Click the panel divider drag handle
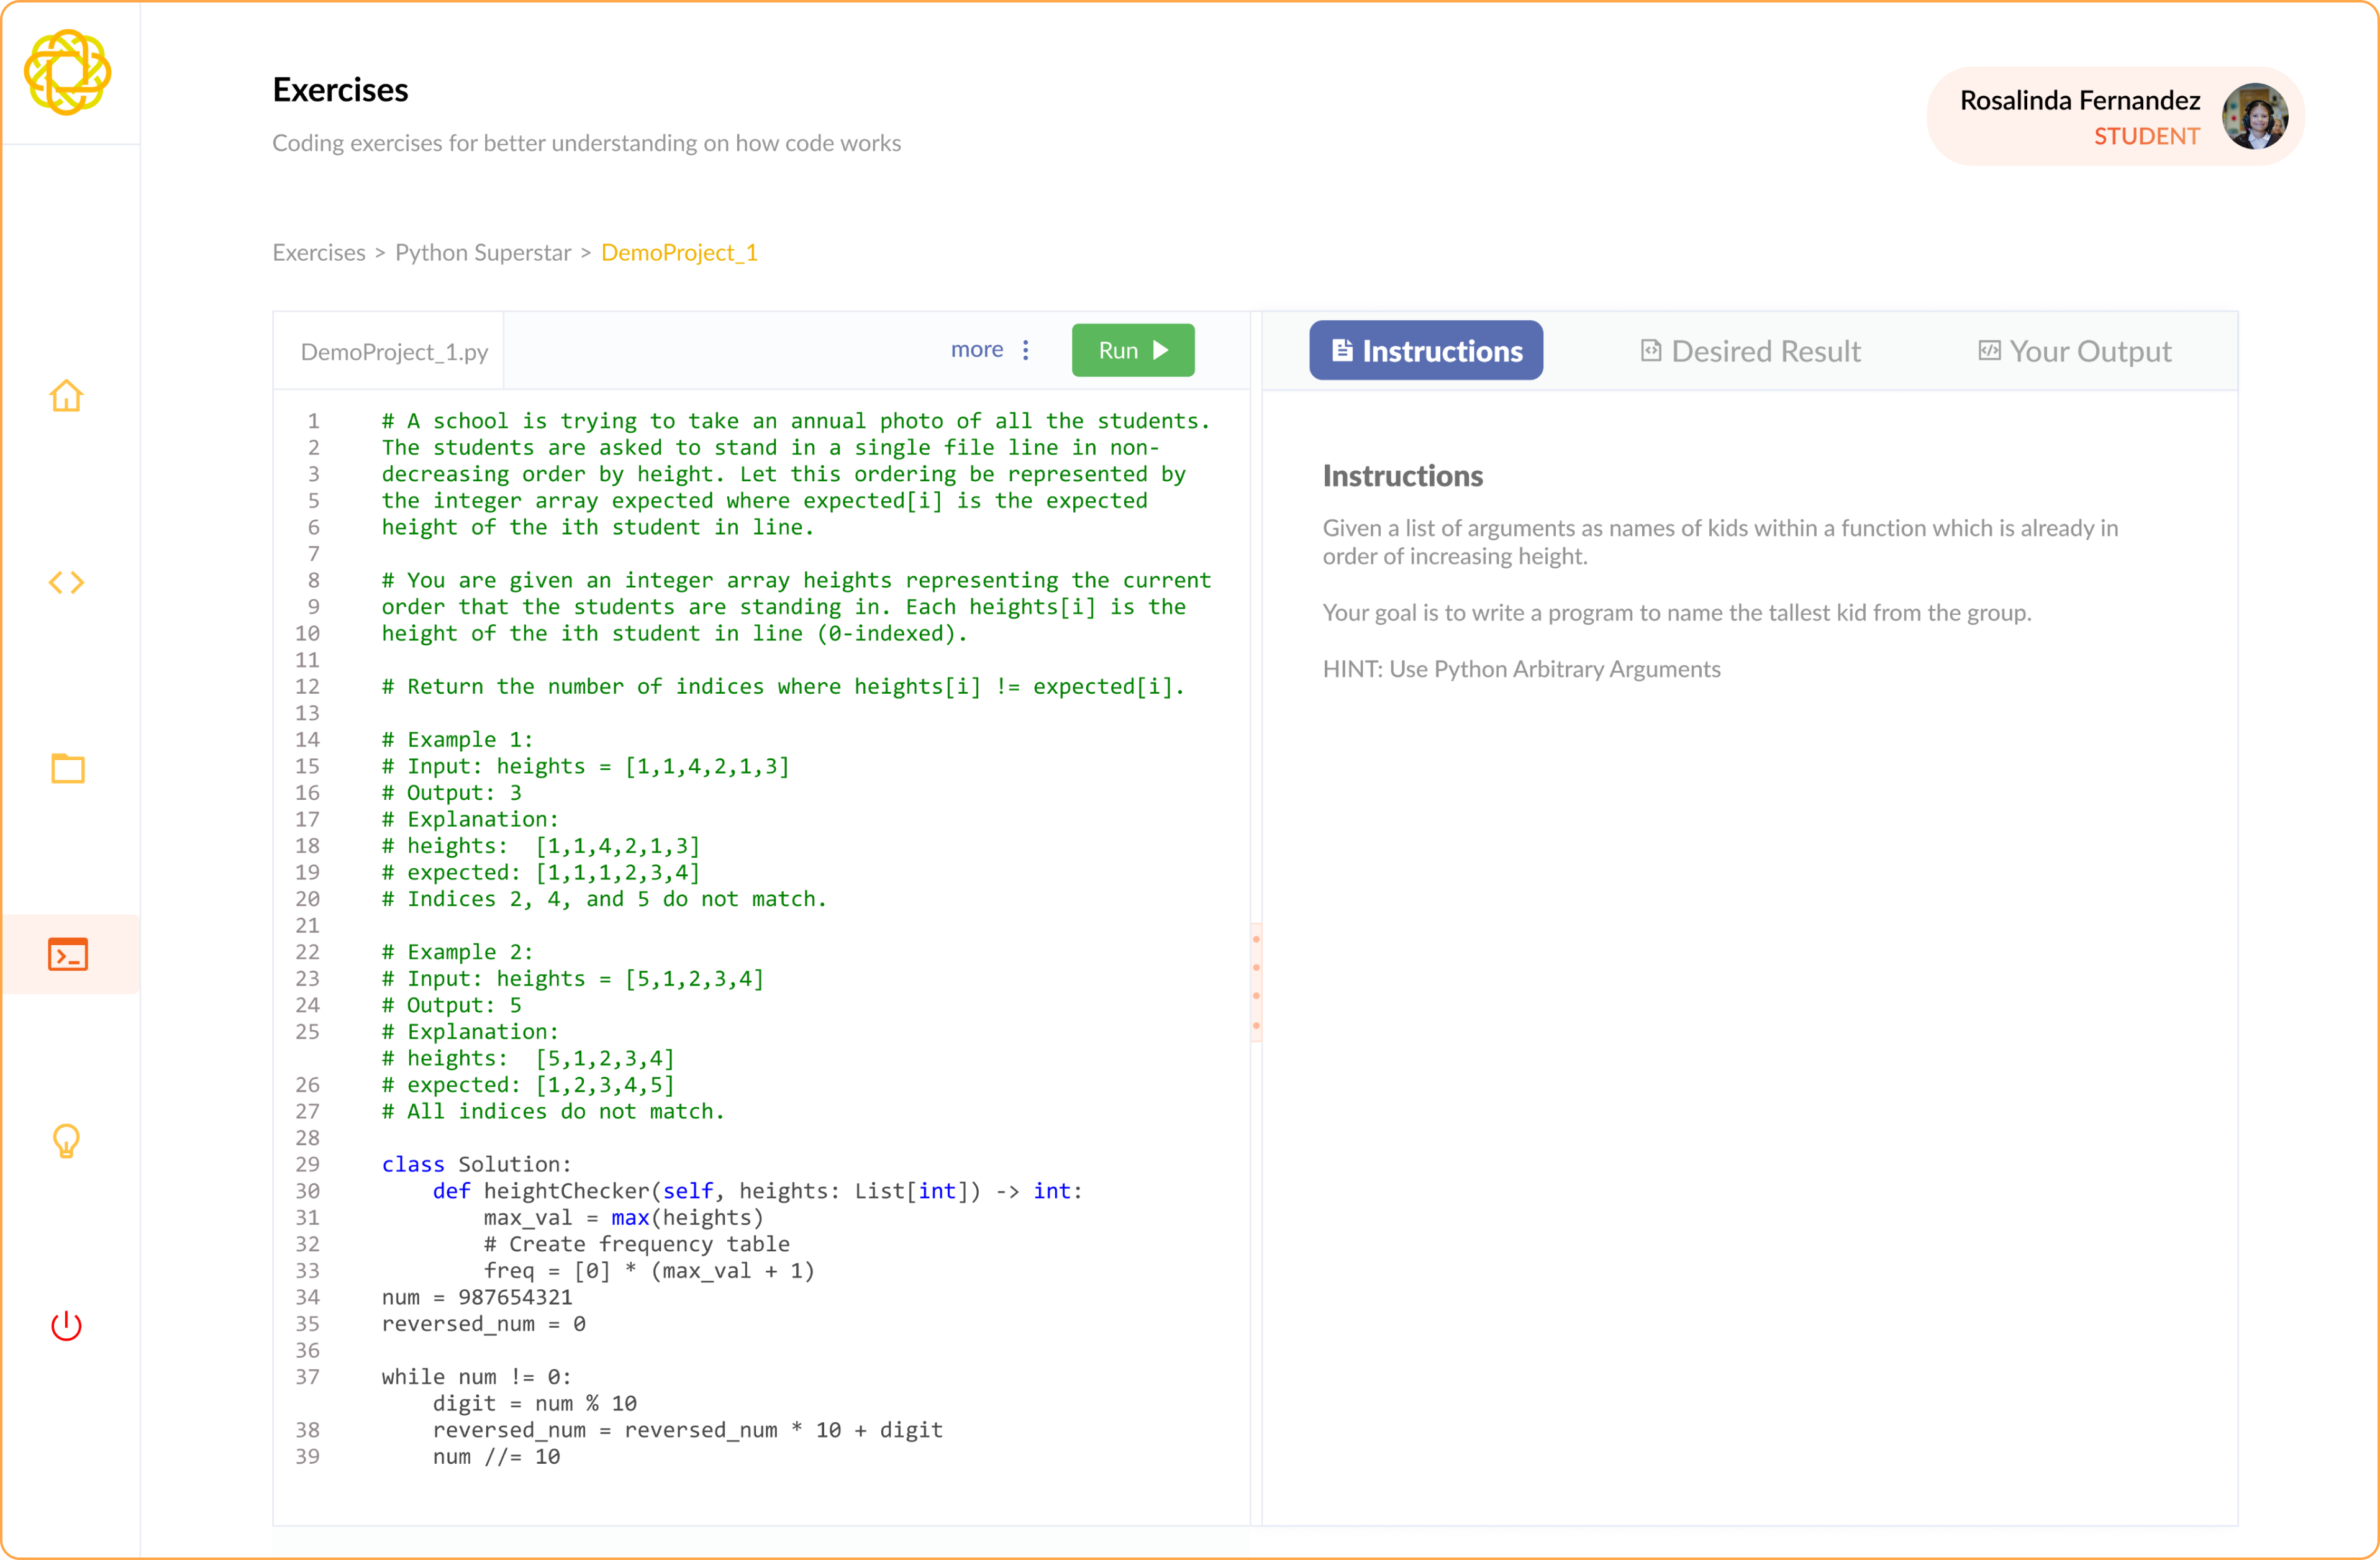Screen dimensions: 2380x1560 point(1256,980)
